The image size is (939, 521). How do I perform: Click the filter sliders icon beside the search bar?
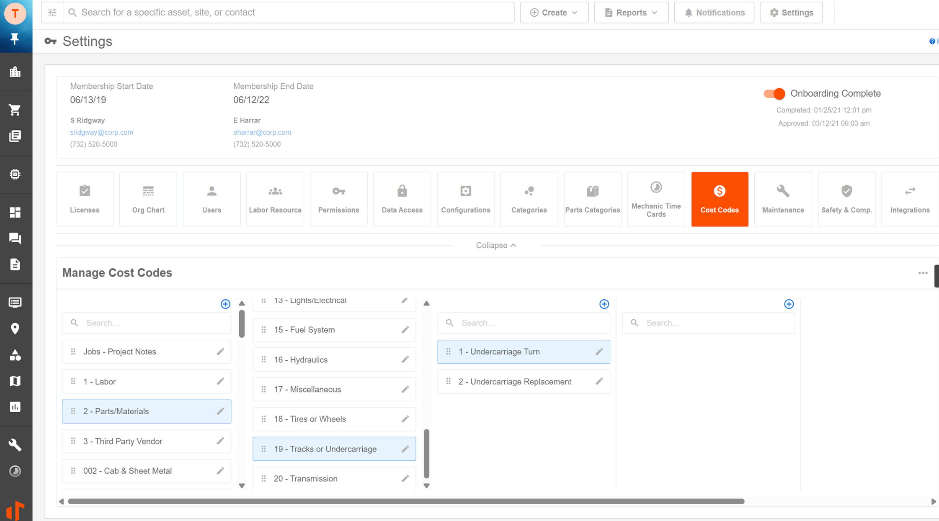pyautogui.click(x=52, y=13)
